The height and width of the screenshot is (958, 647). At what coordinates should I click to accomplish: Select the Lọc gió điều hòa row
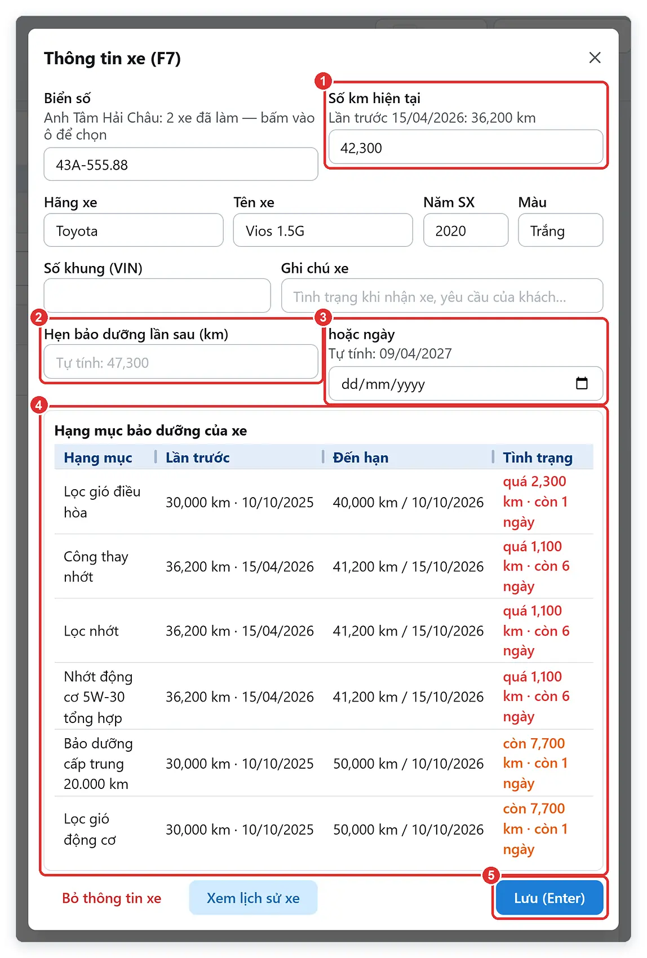tap(323, 502)
